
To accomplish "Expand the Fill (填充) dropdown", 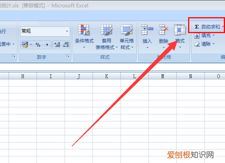I will pyautogui.click(x=214, y=35).
